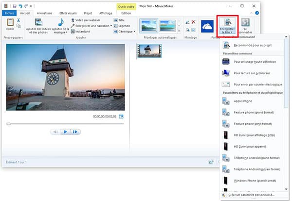Image resolution: width=292 pixels, height=201 pixels.
Task: Open the Effets visuels tab
Action: (68, 13)
